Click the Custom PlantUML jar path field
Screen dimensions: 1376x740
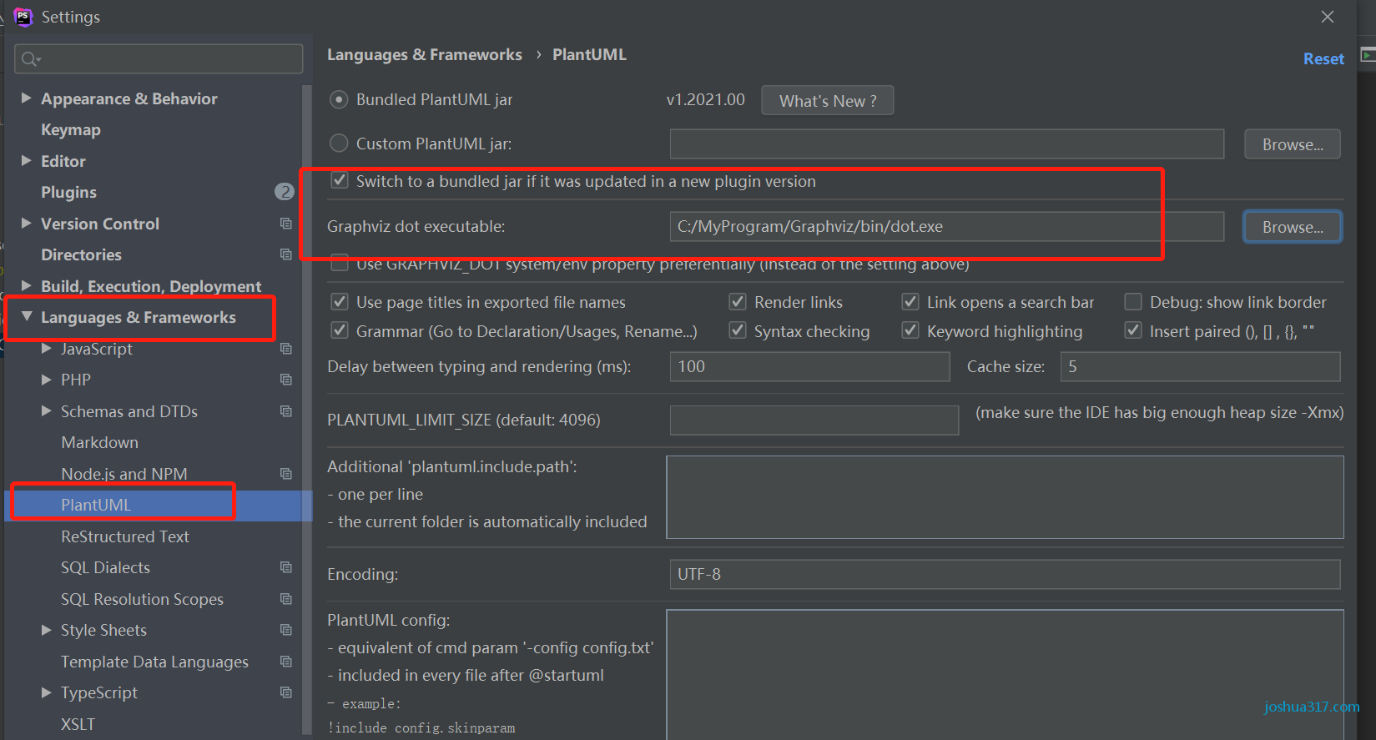(x=946, y=143)
